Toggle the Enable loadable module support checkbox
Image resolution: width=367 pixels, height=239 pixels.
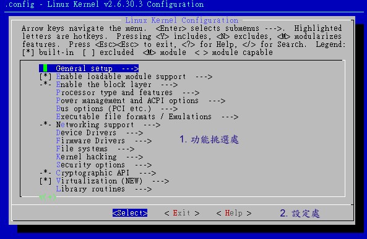[45, 77]
